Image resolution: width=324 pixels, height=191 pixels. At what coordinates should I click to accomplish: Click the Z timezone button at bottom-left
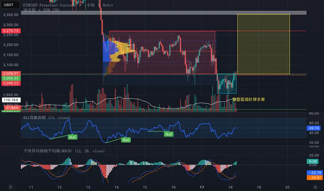click(x=10, y=187)
